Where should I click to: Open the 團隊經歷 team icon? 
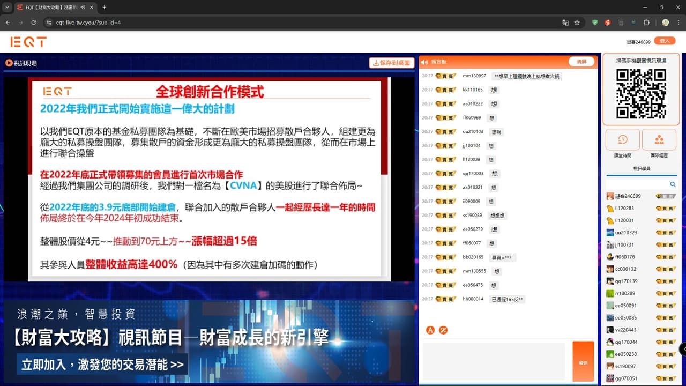pyautogui.click(x=659, y=139)
